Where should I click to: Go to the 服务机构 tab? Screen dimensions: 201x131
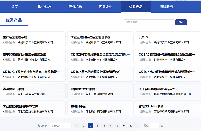75,7
